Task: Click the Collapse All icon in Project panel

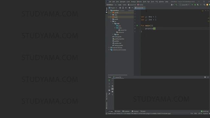Action: coord(126,8)
